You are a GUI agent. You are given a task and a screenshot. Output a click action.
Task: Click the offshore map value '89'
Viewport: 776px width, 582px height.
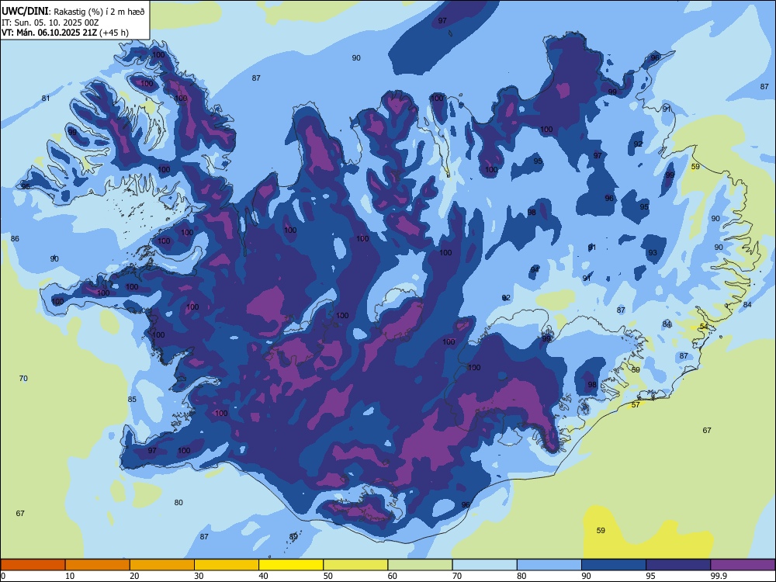click(293, 536)
